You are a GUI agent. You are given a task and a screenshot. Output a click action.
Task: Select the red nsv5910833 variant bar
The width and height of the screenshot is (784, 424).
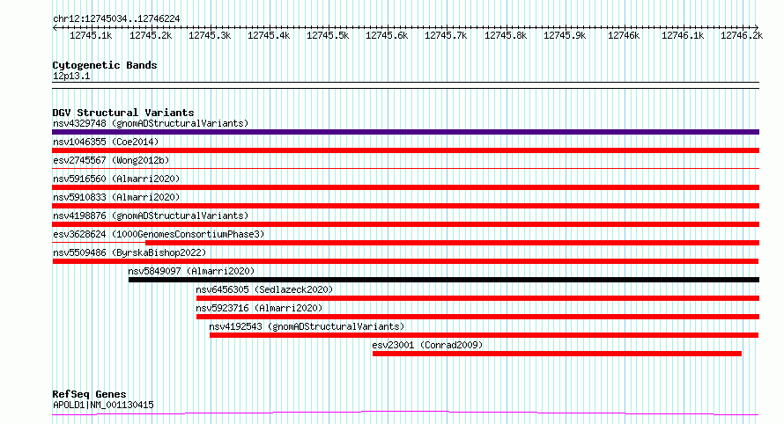click(x=405, y=206)
